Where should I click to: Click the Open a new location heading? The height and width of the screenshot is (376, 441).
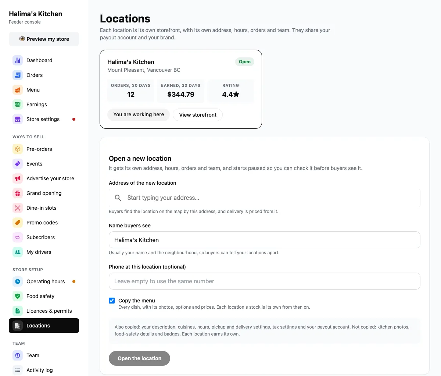point(140,159)
